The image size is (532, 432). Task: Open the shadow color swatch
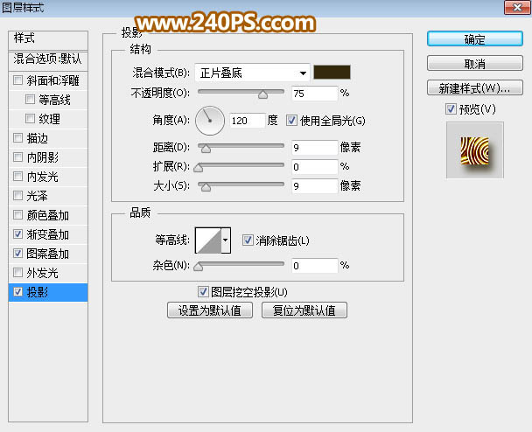pyautogui.click(x=332, y=73)
